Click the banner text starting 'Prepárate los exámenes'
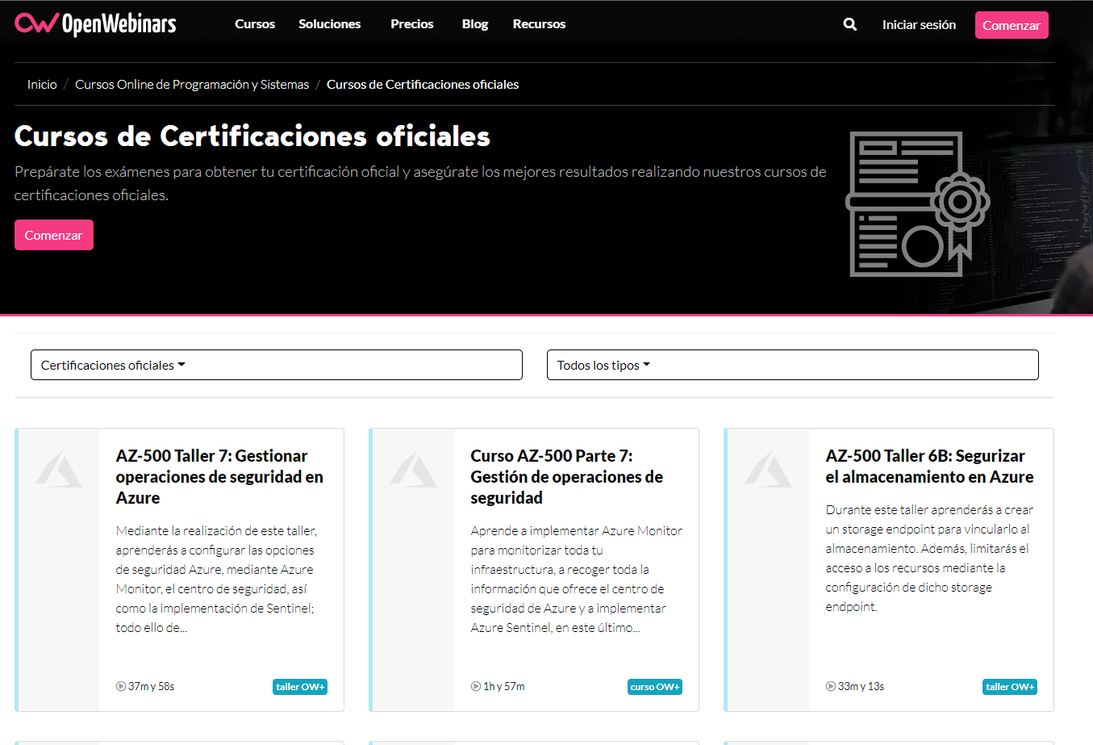1093x745 pixels. pyautogui.click(x=420, y=183)
